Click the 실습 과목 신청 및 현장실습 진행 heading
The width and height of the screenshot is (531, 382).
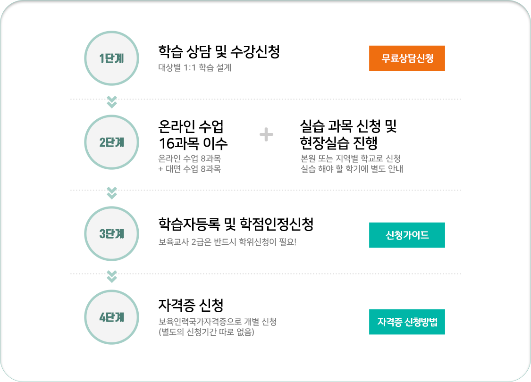[x=349, y=134]
